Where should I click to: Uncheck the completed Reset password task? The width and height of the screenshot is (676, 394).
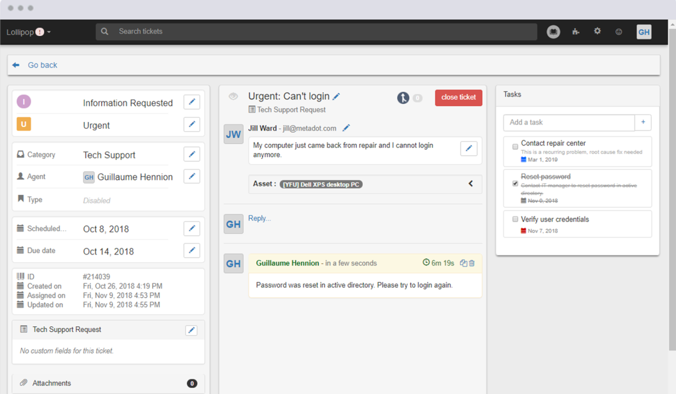point(515,183)
